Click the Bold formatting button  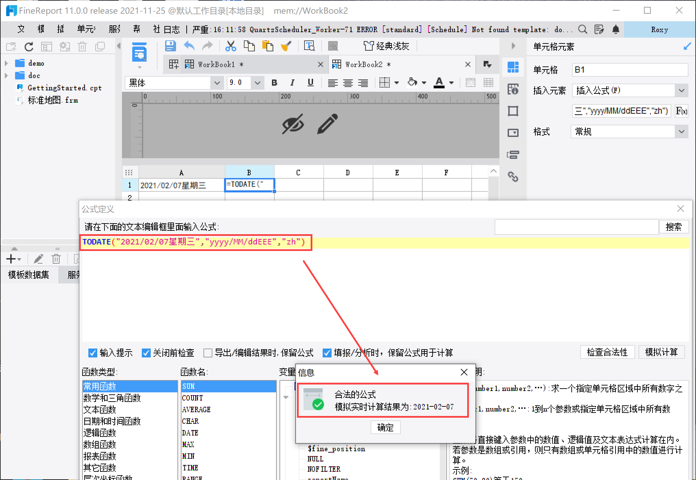pyautogui.click(x=274, y=83)
